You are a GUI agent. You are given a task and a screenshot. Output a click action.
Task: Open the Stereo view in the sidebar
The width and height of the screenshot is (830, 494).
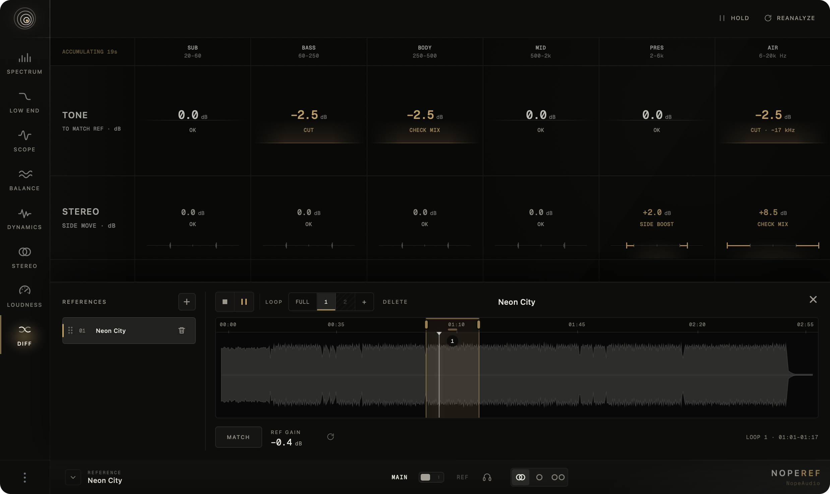point(24,258)
